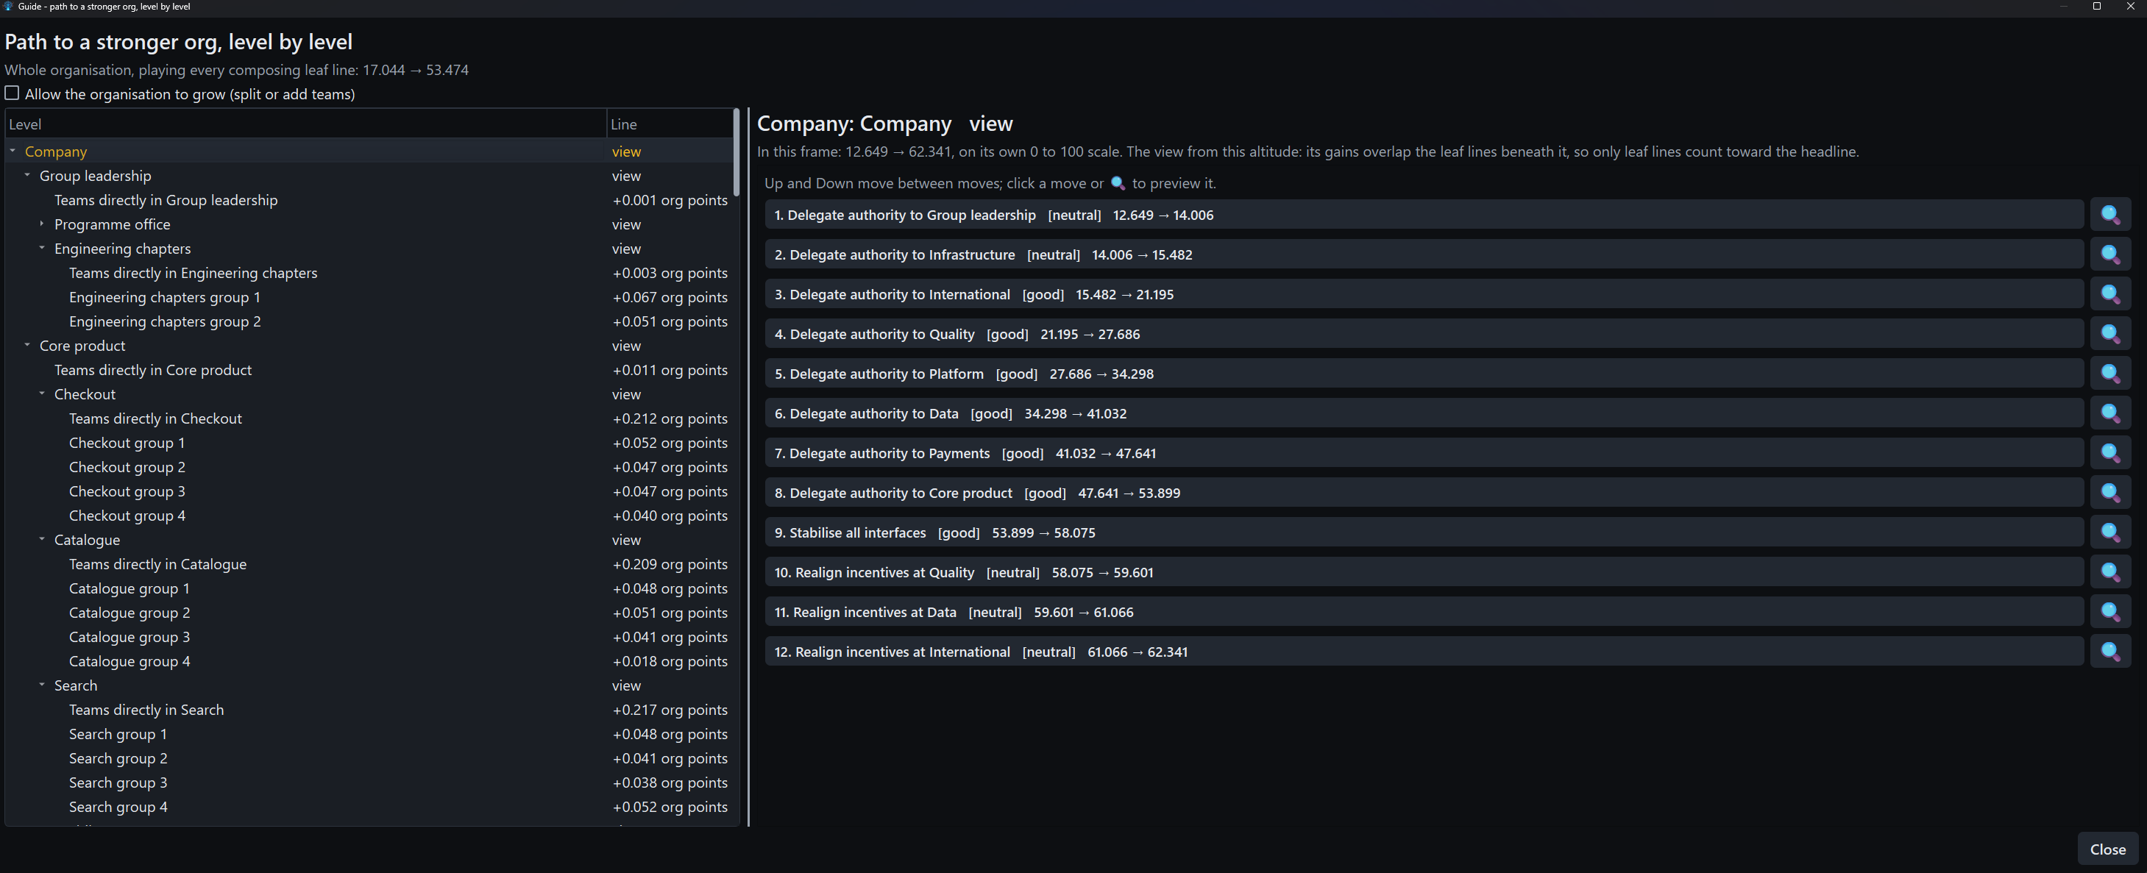The image size is (2147, 873).
Task: Collapse the Company tree node
Action: pos(13,151)
